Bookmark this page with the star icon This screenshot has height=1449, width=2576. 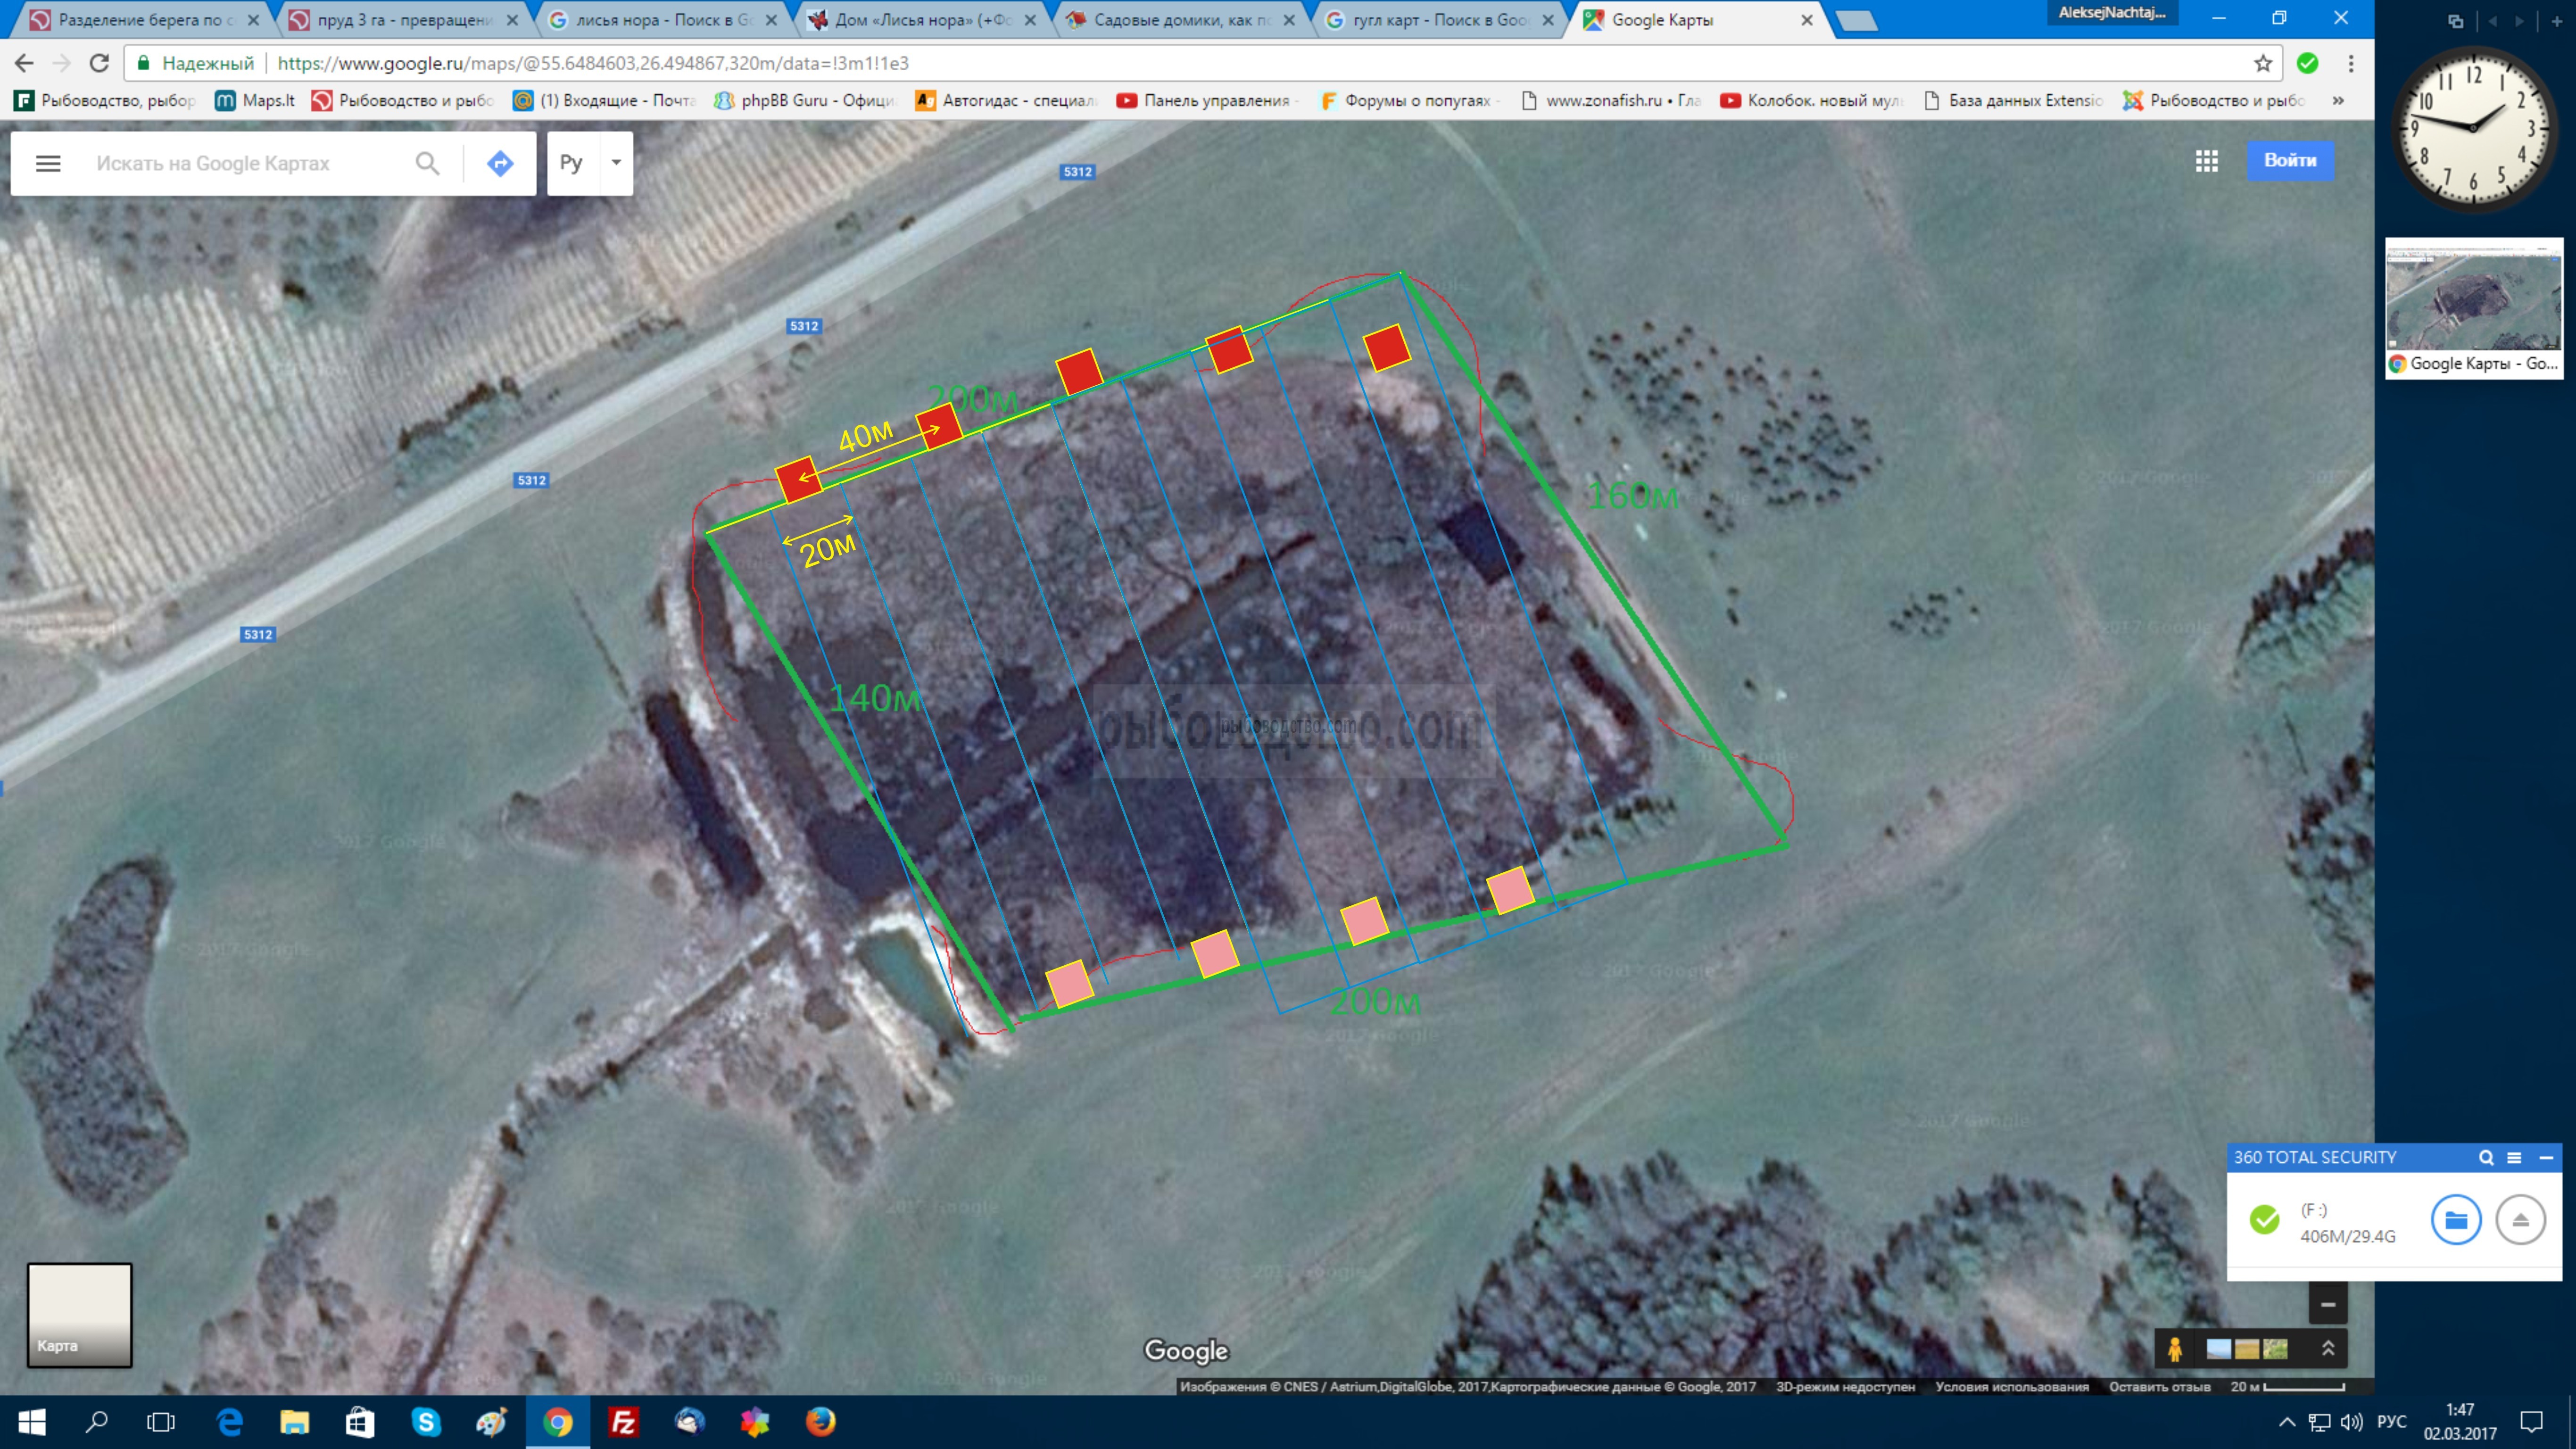[x=2263, y=63]
